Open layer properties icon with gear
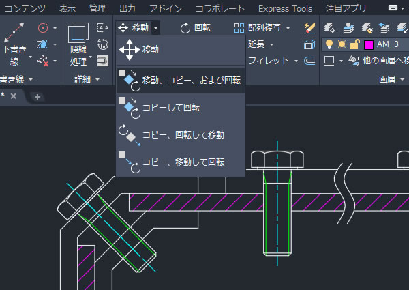This screenshot has width=409, height=290. click(329, 28)
